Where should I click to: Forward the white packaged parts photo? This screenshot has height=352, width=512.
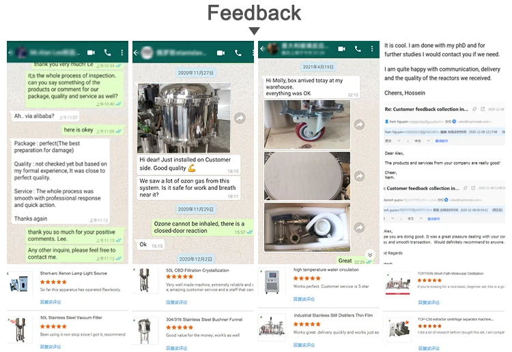pos(360,227)
